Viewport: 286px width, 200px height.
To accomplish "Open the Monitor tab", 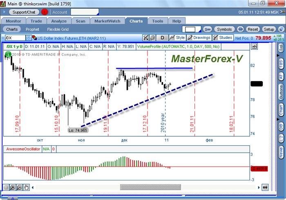I will 13,21.
